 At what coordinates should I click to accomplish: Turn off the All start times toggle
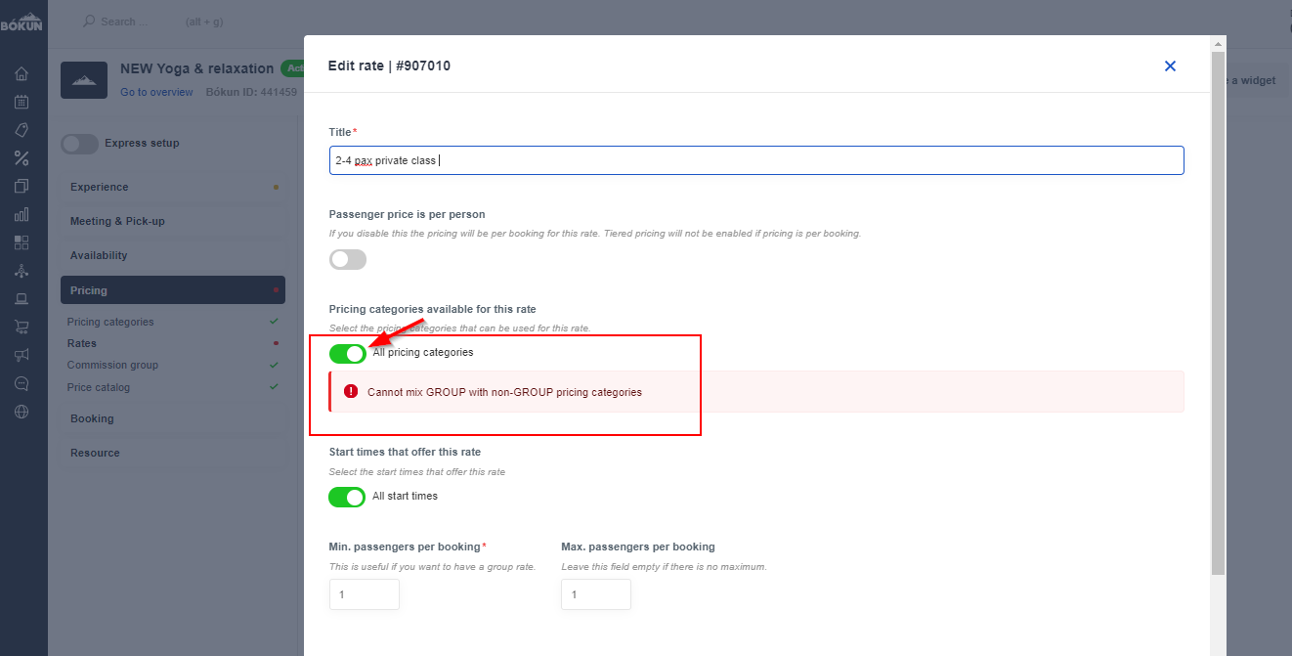(348, 497)
